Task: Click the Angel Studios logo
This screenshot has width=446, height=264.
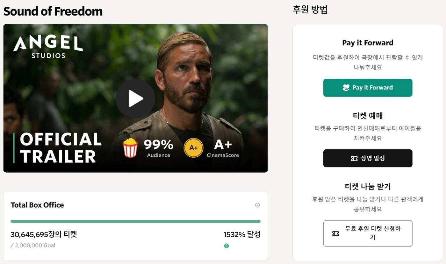Action: point(48,46)
